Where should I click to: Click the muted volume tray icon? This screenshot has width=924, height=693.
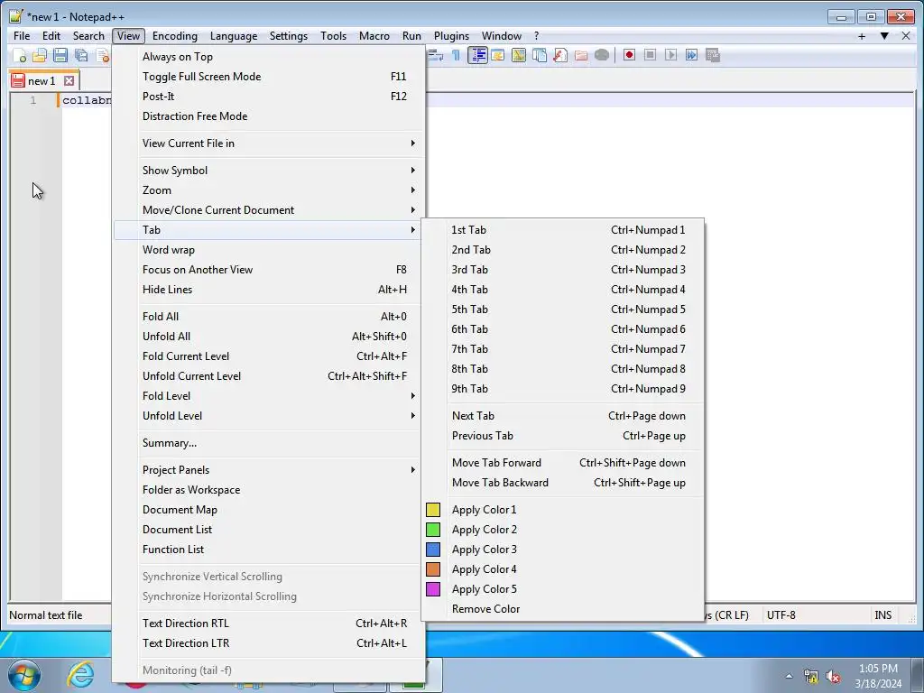pyautogui.click(x=833, y=677)
